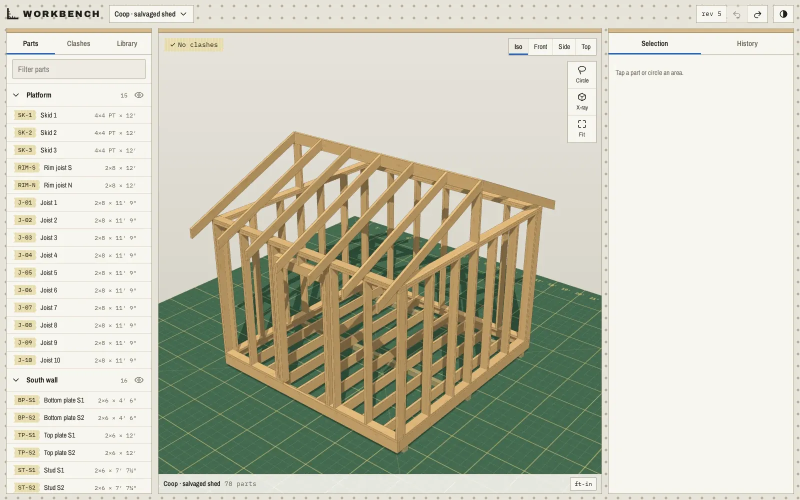Select the Joist 1 row
This screenshot has height=500, width=800.
[79, 202]
